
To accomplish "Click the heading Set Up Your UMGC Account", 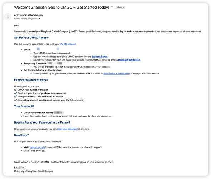I will 32,38.
